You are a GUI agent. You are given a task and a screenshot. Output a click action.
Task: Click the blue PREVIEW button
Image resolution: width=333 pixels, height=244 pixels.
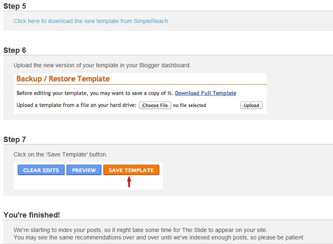click(84, 170)
